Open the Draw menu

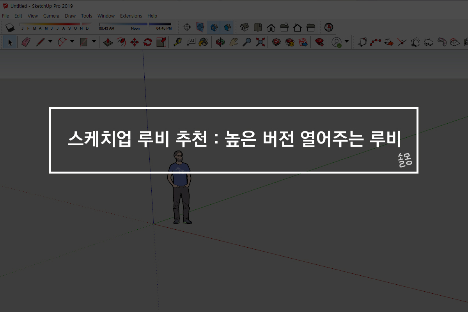(70, 16)
